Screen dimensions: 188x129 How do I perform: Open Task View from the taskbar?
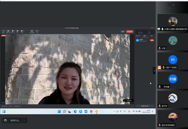[x=70, y=112]
